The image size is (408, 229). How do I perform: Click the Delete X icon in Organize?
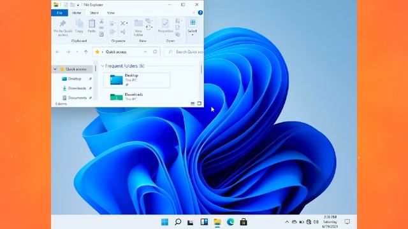123,24
